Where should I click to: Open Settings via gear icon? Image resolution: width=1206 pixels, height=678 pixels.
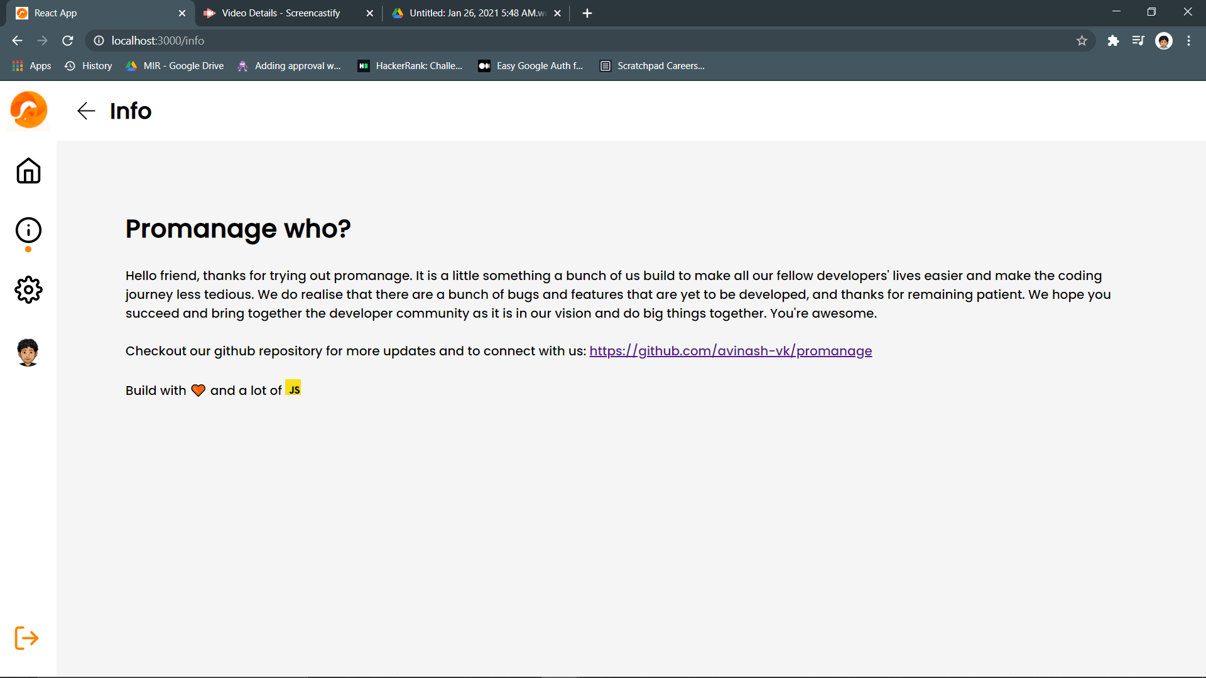pos(28,290)
